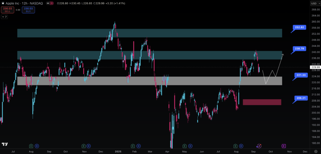Click the 268.00 price axis label

[x=315, y=9]
